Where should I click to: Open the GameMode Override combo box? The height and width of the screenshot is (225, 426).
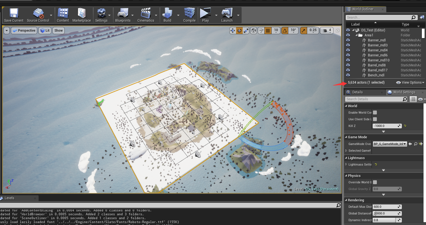tap(390, 144)
